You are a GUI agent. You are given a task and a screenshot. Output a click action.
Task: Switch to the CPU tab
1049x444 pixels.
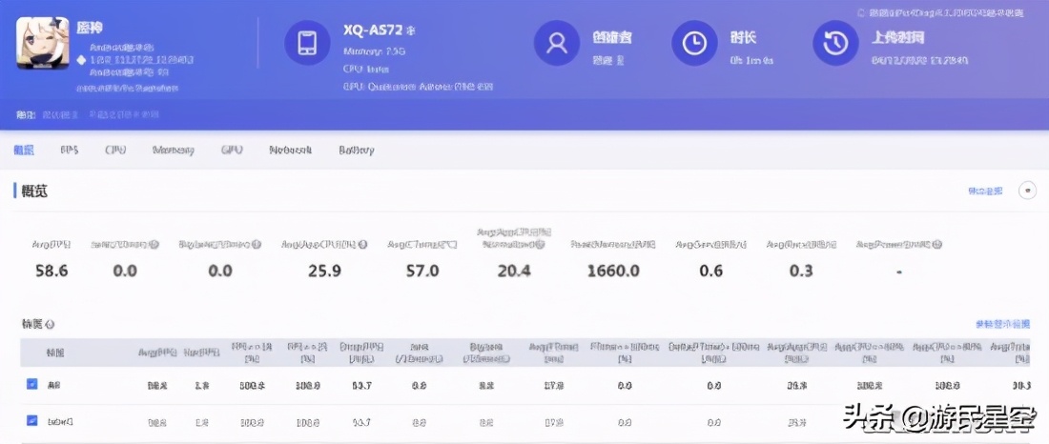[x=115, y=150]
